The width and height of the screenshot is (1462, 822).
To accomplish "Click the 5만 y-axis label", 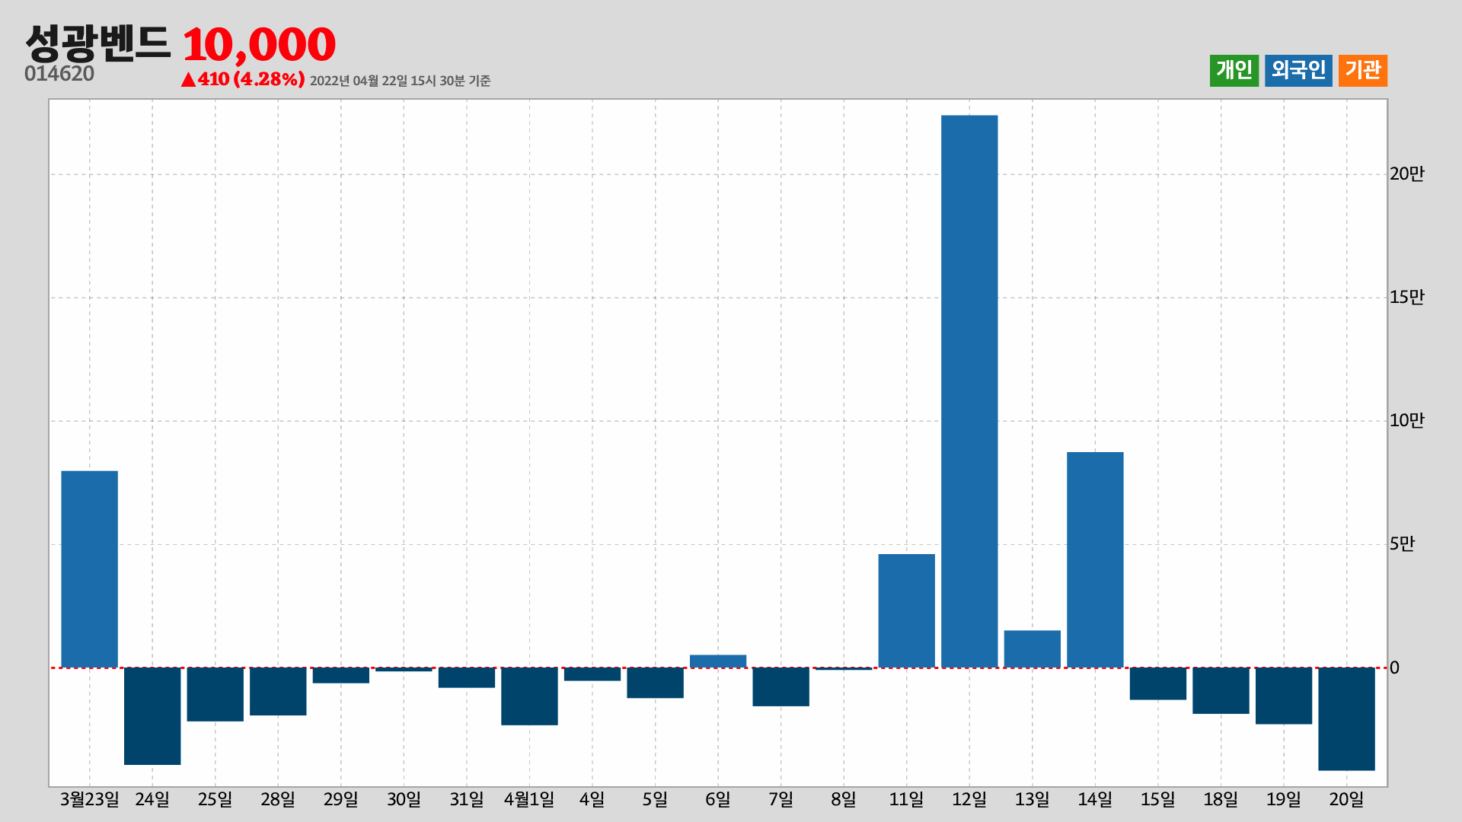I will point(1402,543).
